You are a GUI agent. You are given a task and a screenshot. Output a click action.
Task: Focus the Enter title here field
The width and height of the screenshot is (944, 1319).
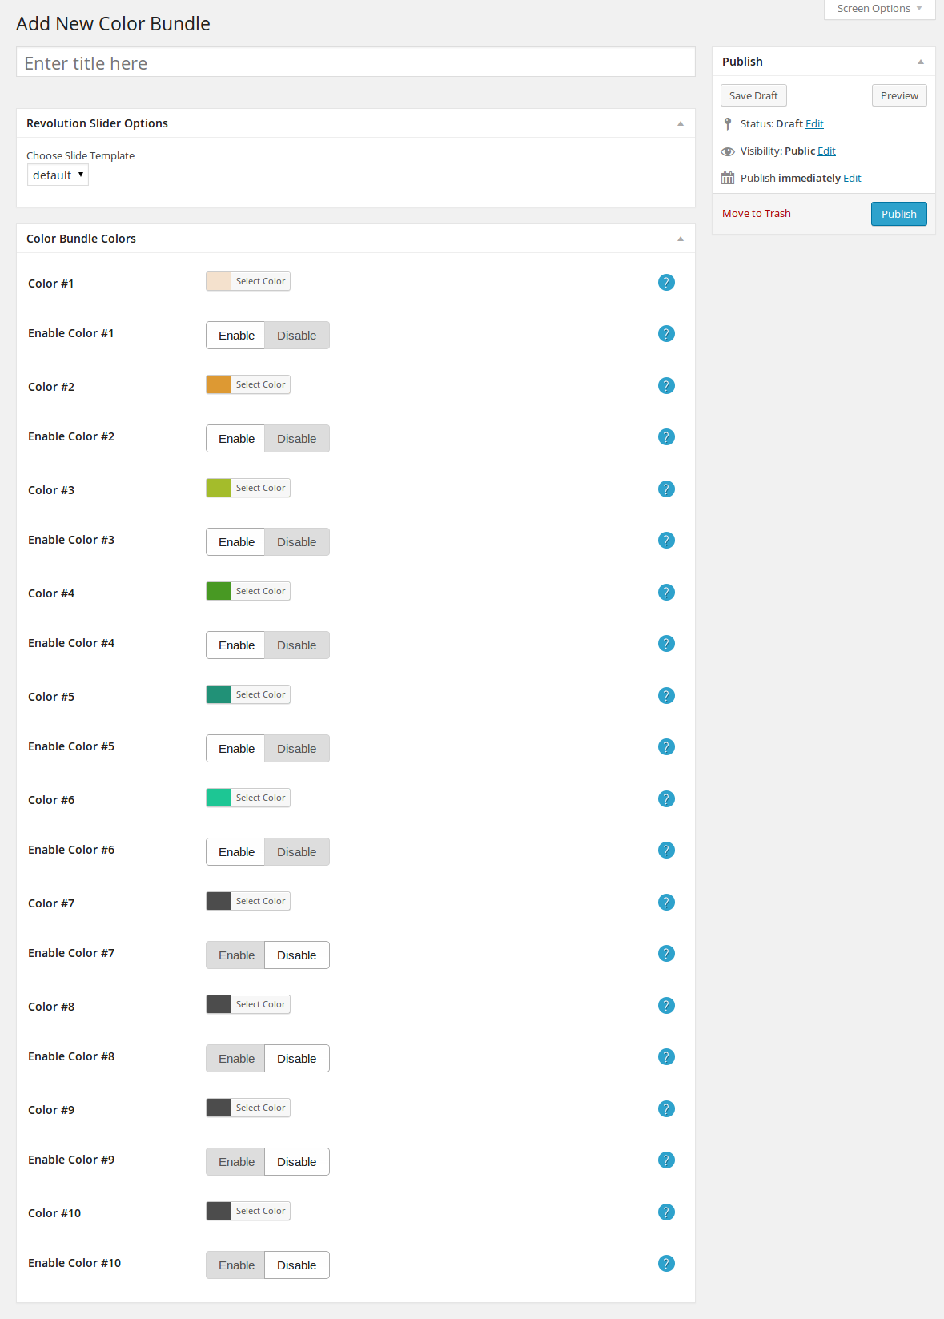pyautogui.click(x=356, y=62)
